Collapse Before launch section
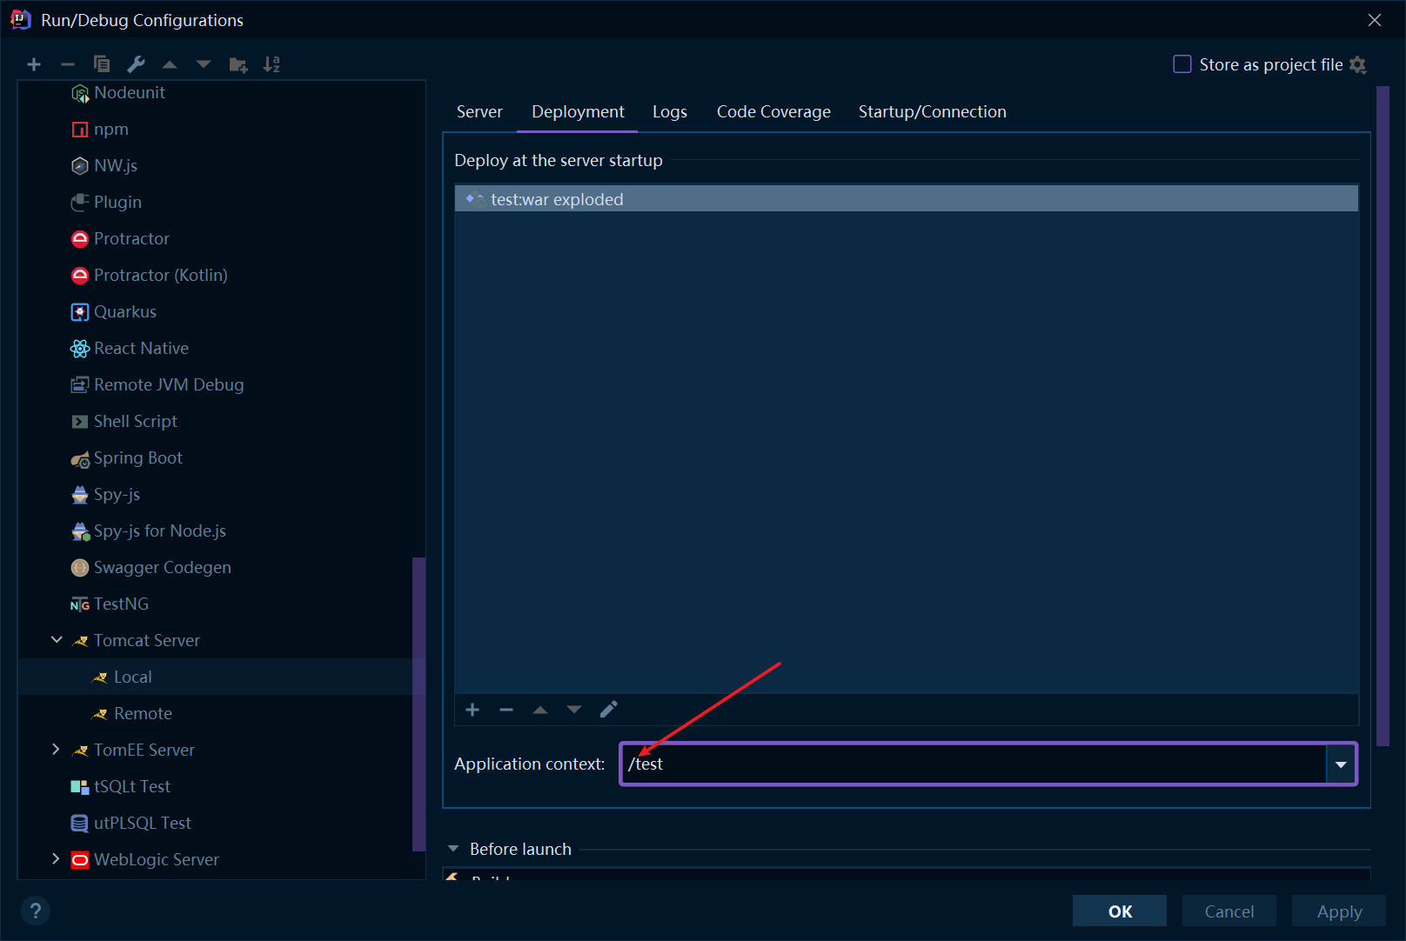 453,849
